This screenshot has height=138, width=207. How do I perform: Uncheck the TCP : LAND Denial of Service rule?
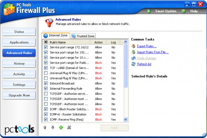pos(46,68)
